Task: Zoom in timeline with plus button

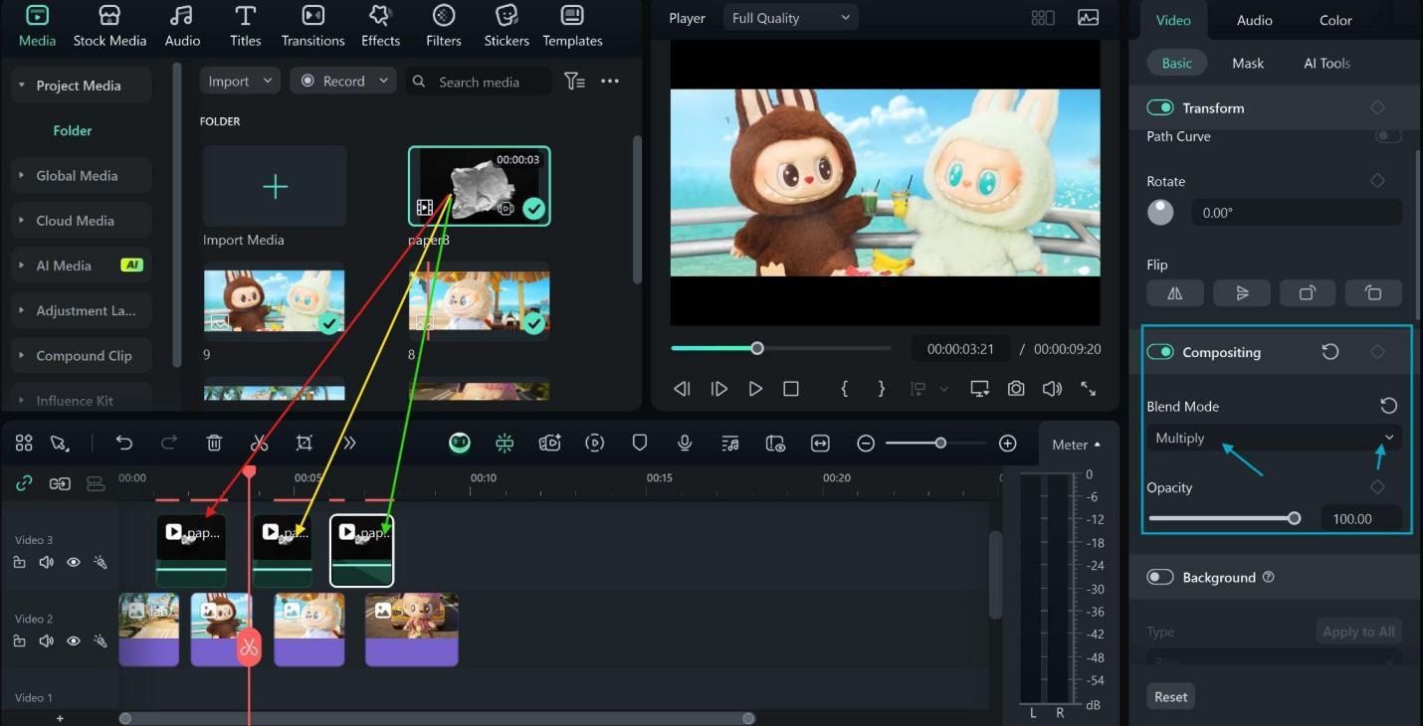Action: pos(1008,444)
